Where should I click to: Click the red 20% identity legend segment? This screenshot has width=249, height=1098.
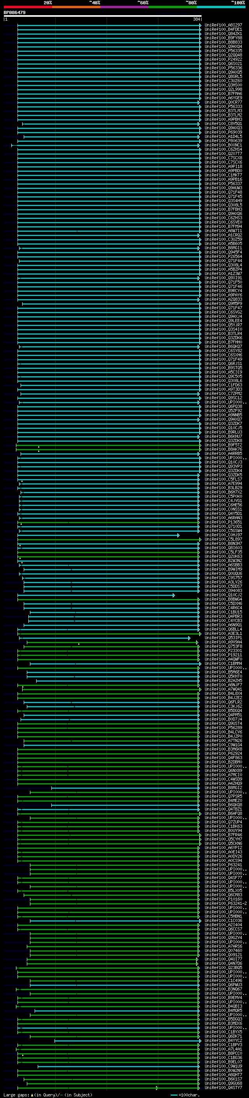pyautogui.click(x=28, y=7)
